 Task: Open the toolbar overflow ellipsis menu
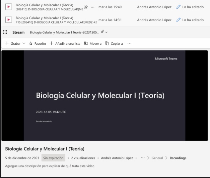click(129, 43)
